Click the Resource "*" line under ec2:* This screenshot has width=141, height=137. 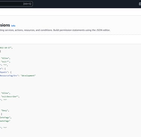click(x=4, y=65)
